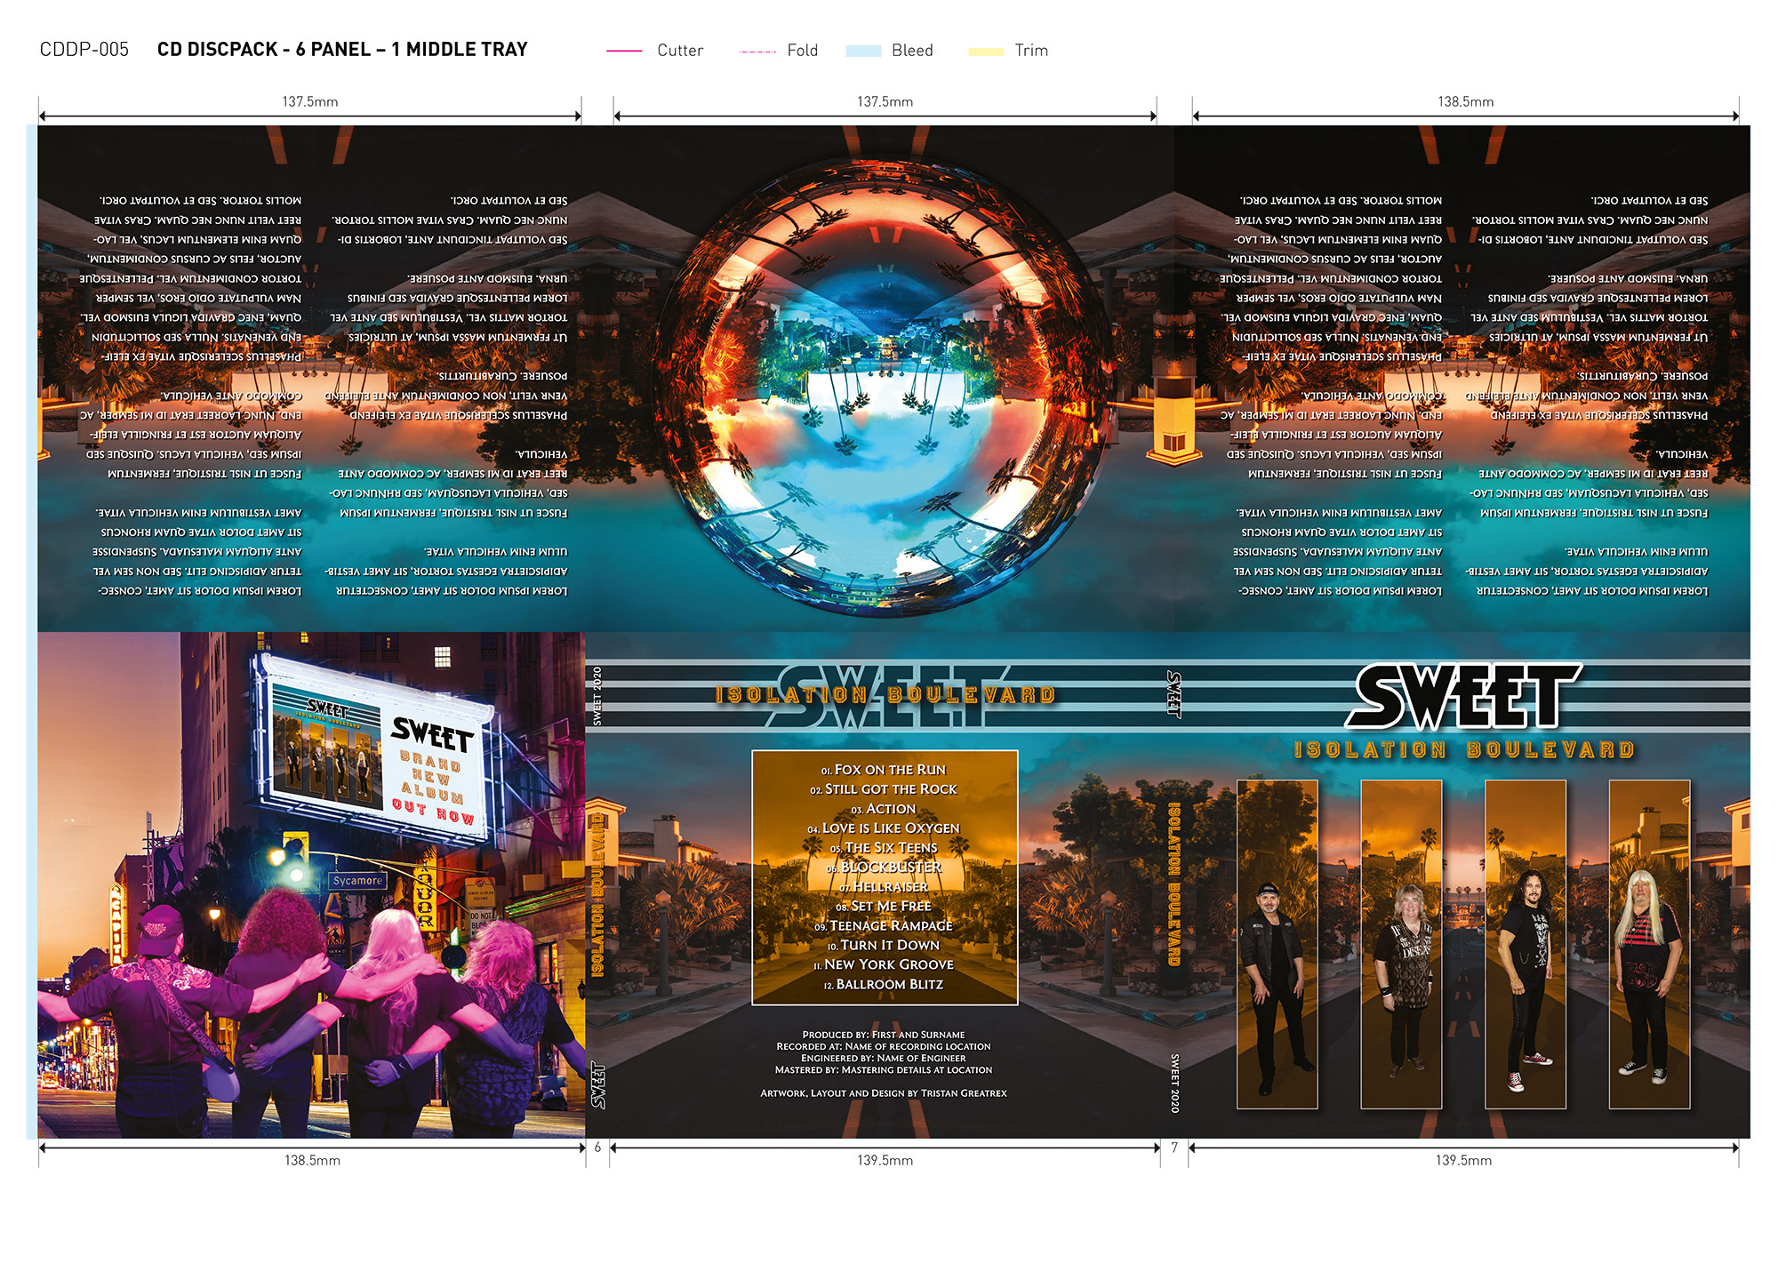Screen dimensions: 1778x1264
Task: Click the "Produced by: First and Surname" credit
Action: (884, 1035)
